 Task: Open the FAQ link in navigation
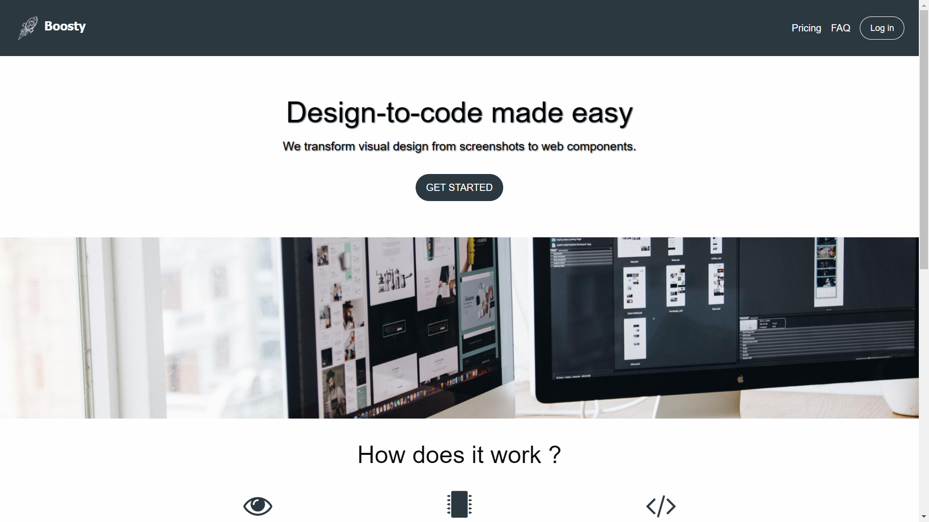tap(840, 28)
